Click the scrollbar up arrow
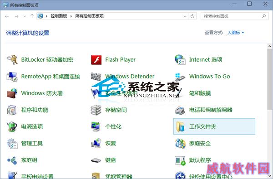 coord(270,46)
